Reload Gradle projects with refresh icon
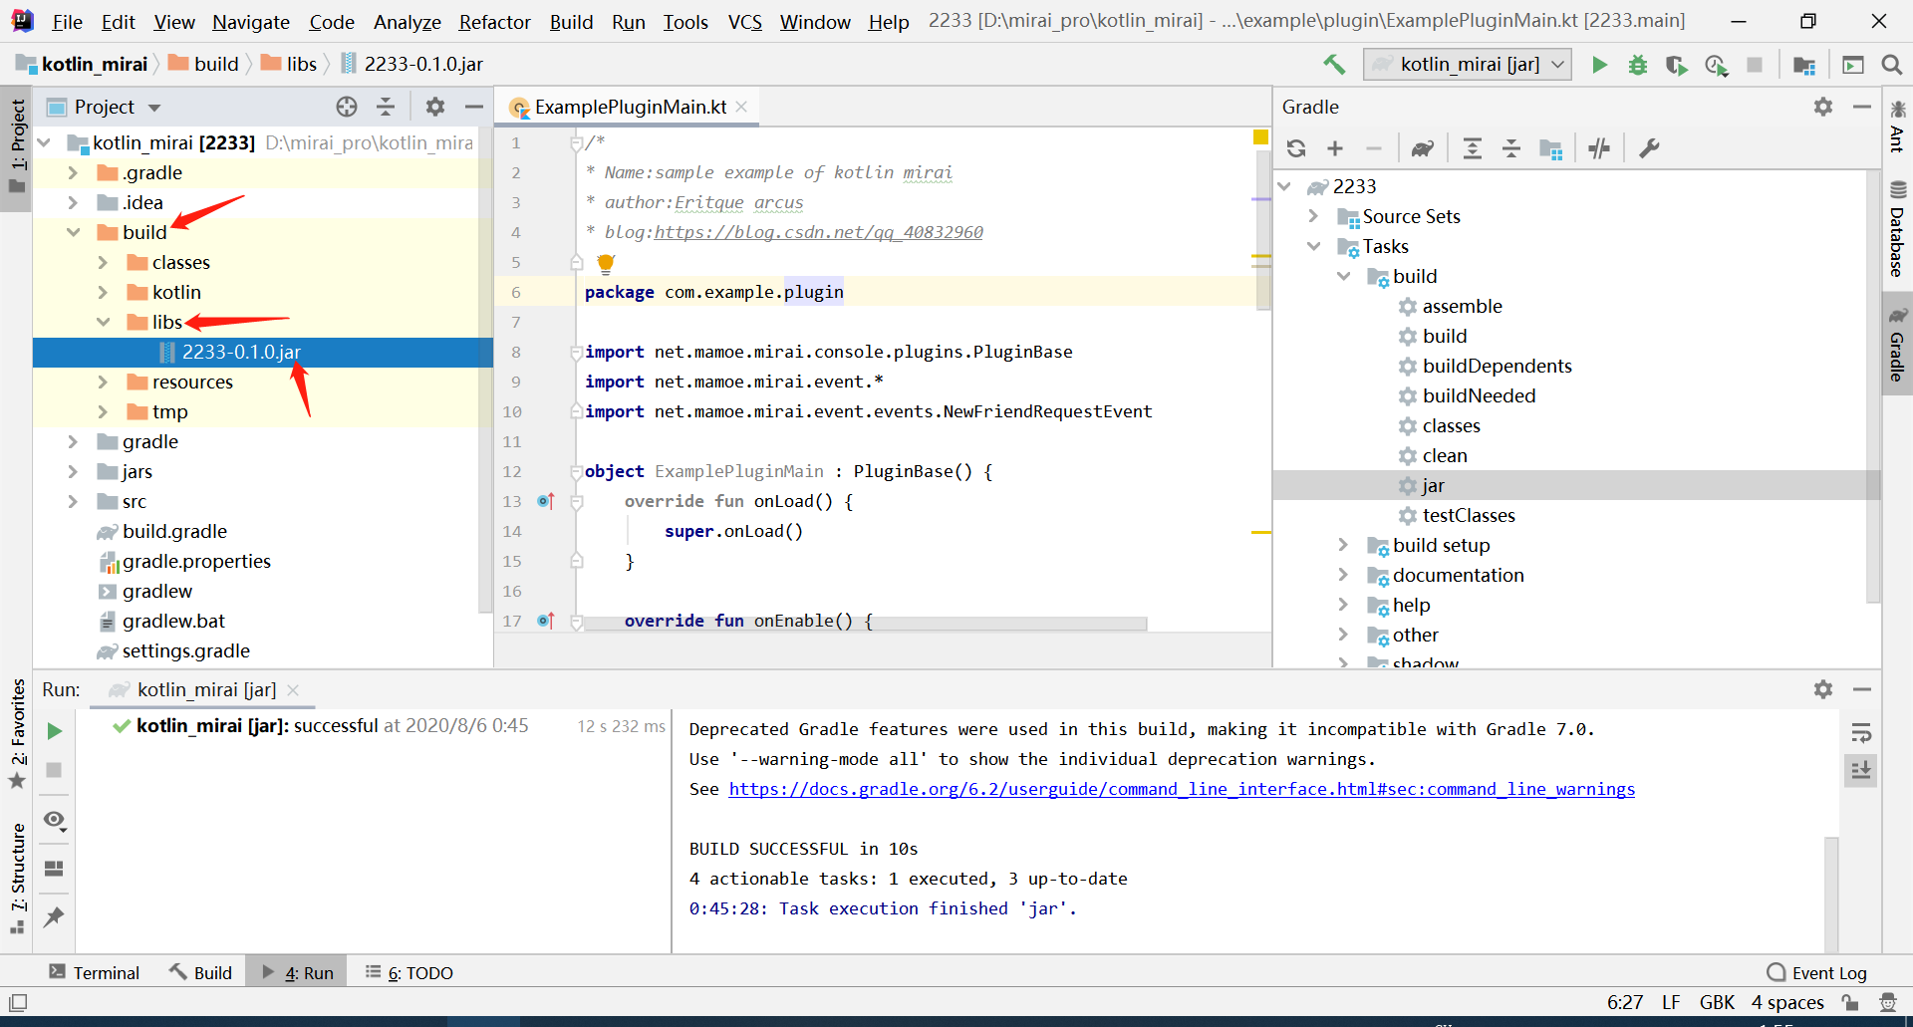 coord(1296,148)
